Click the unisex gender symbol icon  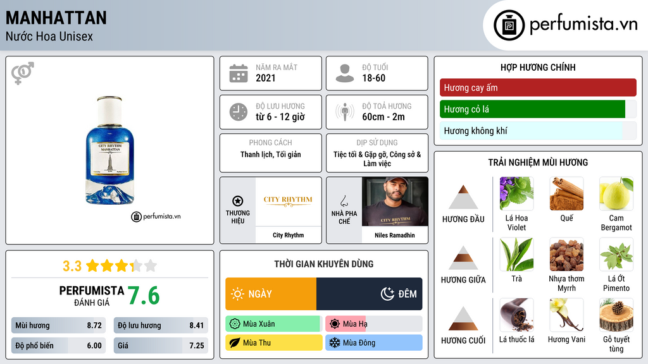(23, 73)
